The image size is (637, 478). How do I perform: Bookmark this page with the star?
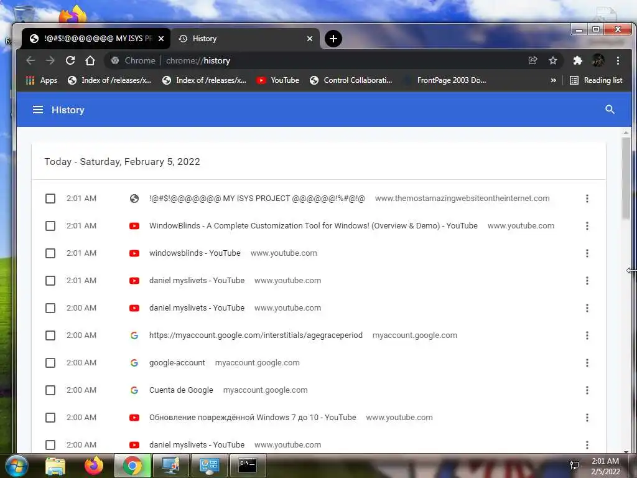(x=553, y=60)
